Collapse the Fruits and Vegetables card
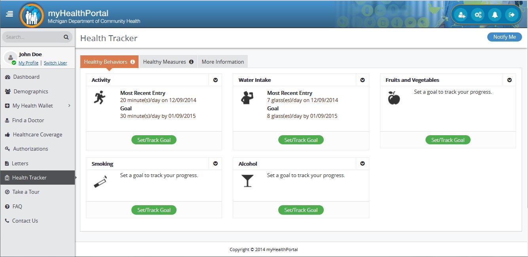528x257 pixels. 509,80
